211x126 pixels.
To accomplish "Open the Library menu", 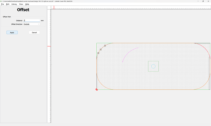I will (x=14, y=4).
